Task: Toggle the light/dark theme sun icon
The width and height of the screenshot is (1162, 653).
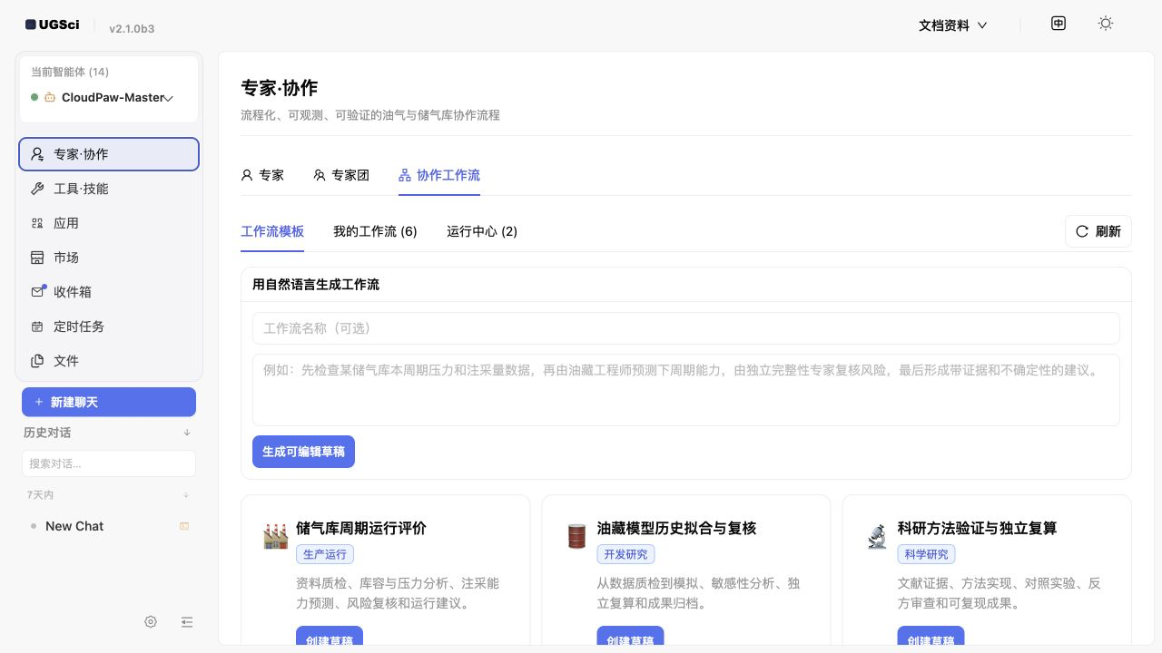Action: [1106, 24]
